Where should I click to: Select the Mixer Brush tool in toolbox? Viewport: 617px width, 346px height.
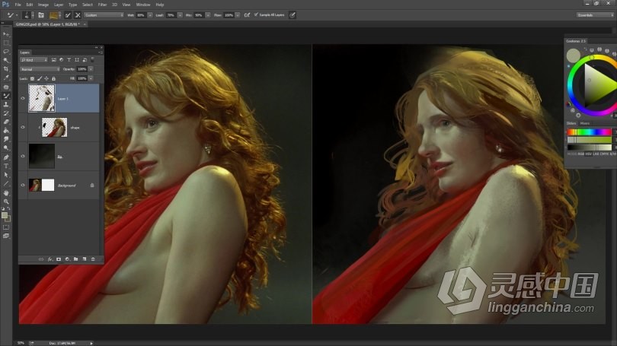[6, 96]
